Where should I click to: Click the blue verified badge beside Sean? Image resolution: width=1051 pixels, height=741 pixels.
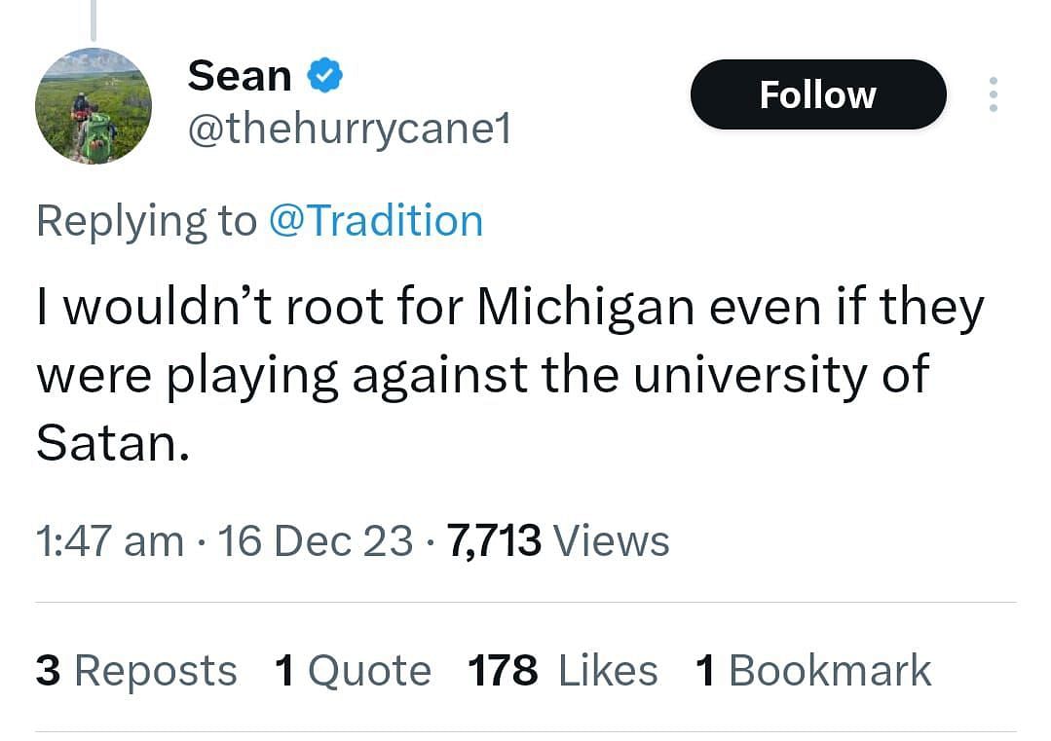point(324,75)
